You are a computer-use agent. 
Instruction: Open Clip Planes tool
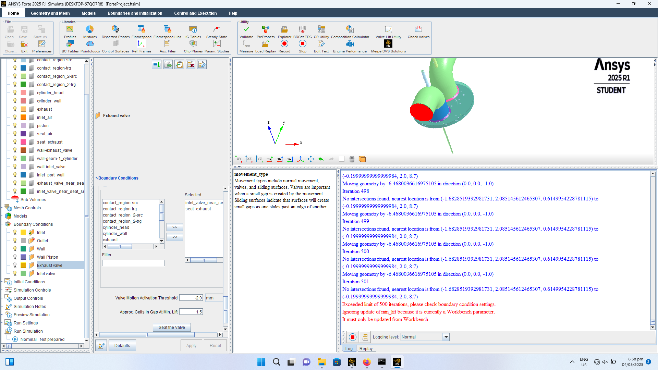pyautogui.click(x=193, y=46)
